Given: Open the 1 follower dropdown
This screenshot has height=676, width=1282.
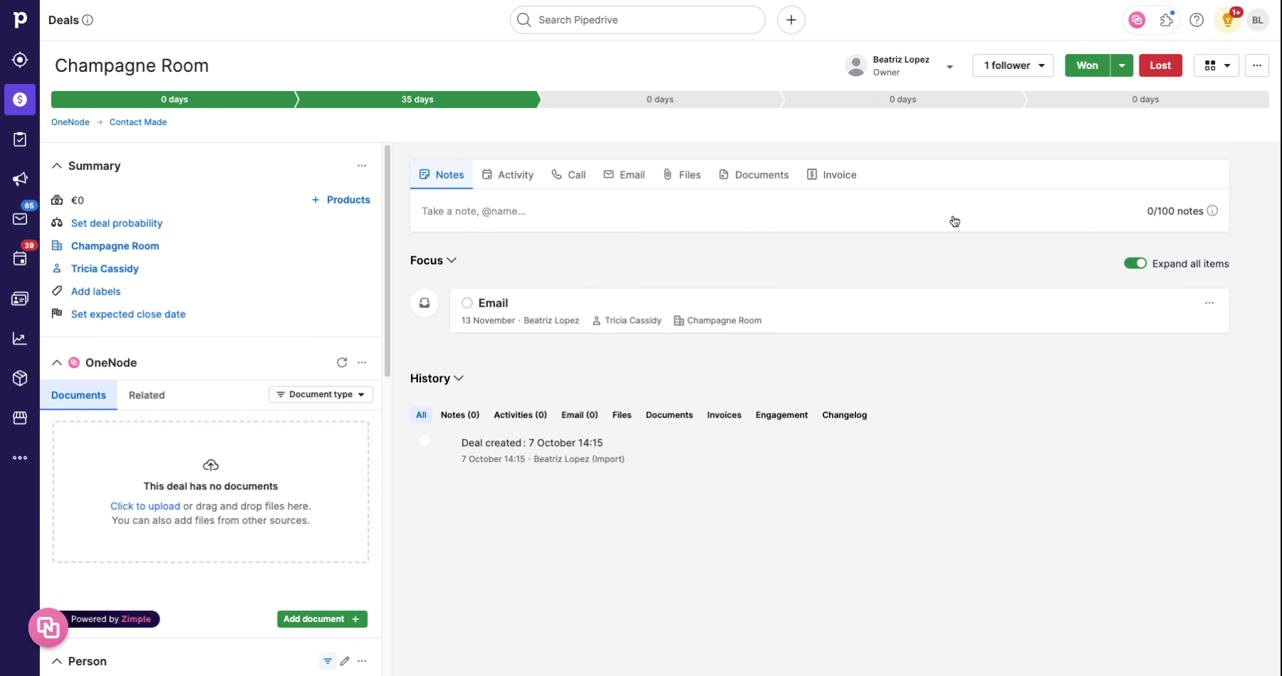Looking at the screenshot, I should (1013, 65).
